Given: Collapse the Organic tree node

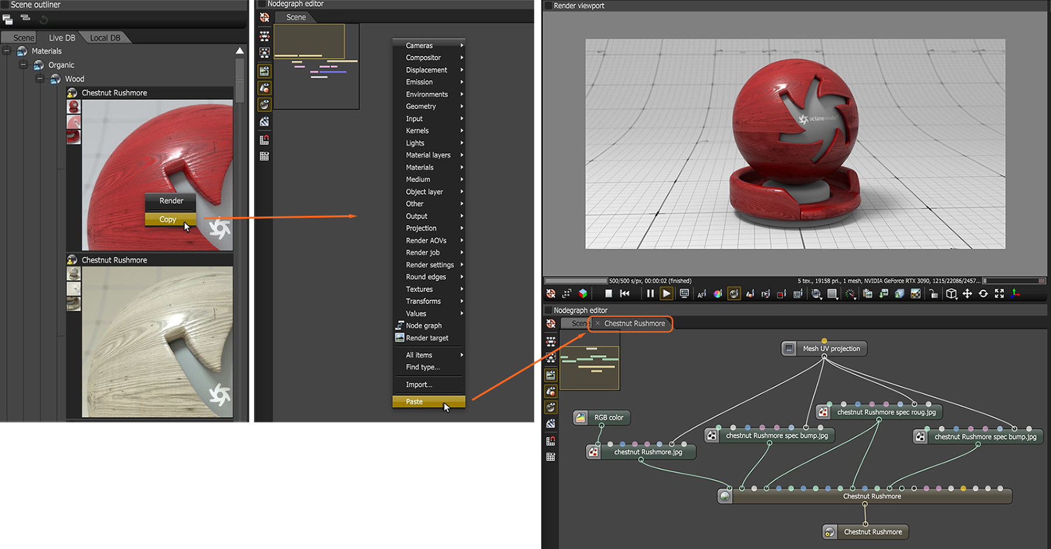Looking at the screenshot, I should pyautogui.click(x=23, y=65).
